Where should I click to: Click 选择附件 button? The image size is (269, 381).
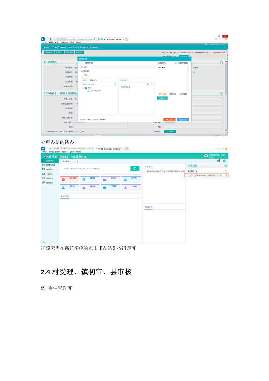[x=162, y=98]
